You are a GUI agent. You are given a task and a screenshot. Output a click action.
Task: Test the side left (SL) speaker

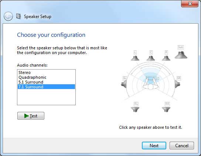coord(124,84)
